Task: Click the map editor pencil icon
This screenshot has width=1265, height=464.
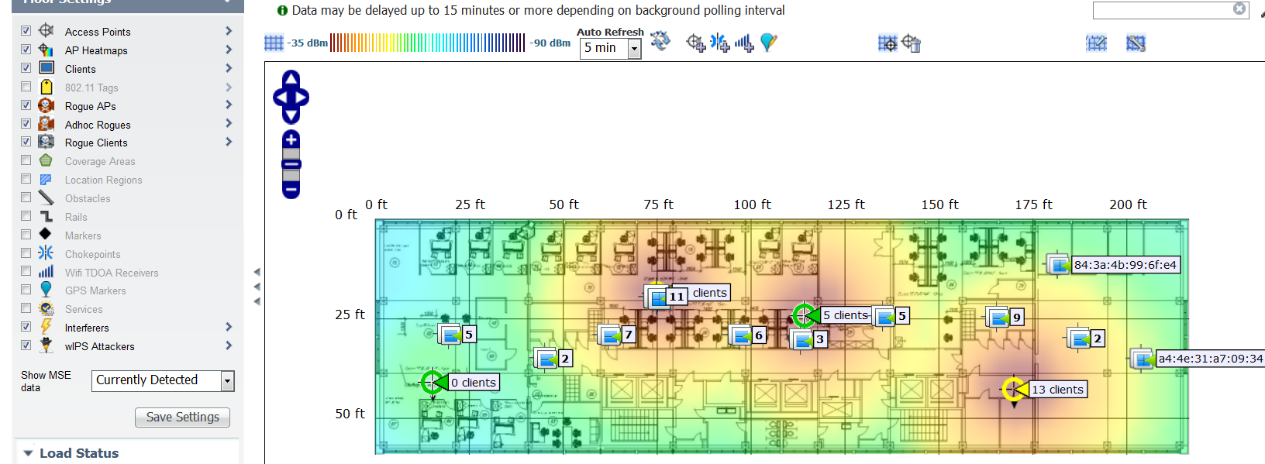Action: tap(1096, 43)
